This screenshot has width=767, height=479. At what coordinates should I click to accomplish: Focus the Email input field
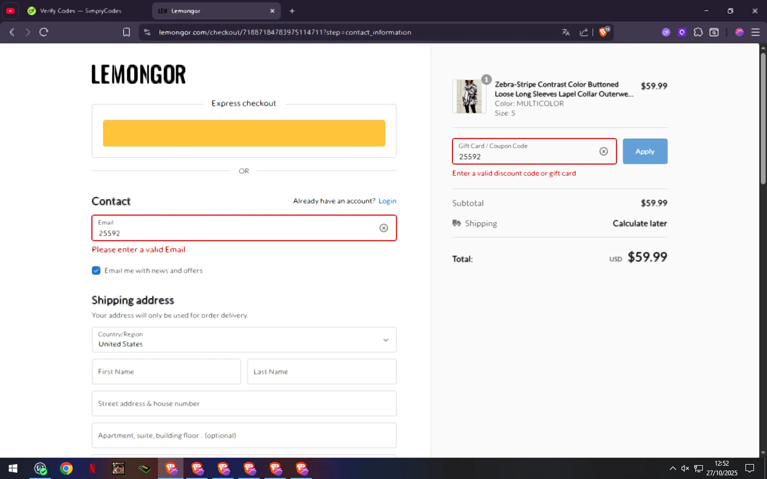[244, 228]
